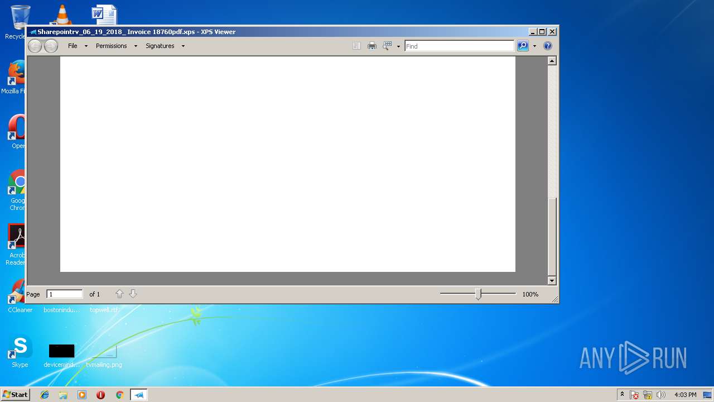Click the XPS Viewer title bar icon
The width and height of the screenshot is (714, 402).
click(33, 32)
